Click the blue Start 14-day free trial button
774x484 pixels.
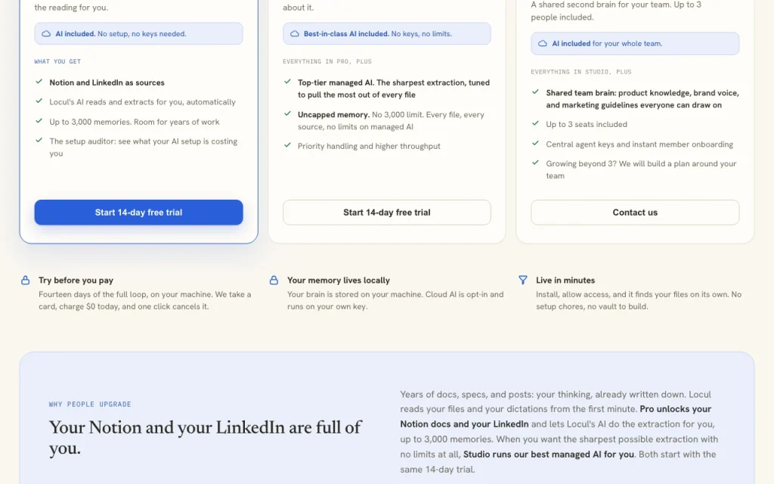pos(138,213)
